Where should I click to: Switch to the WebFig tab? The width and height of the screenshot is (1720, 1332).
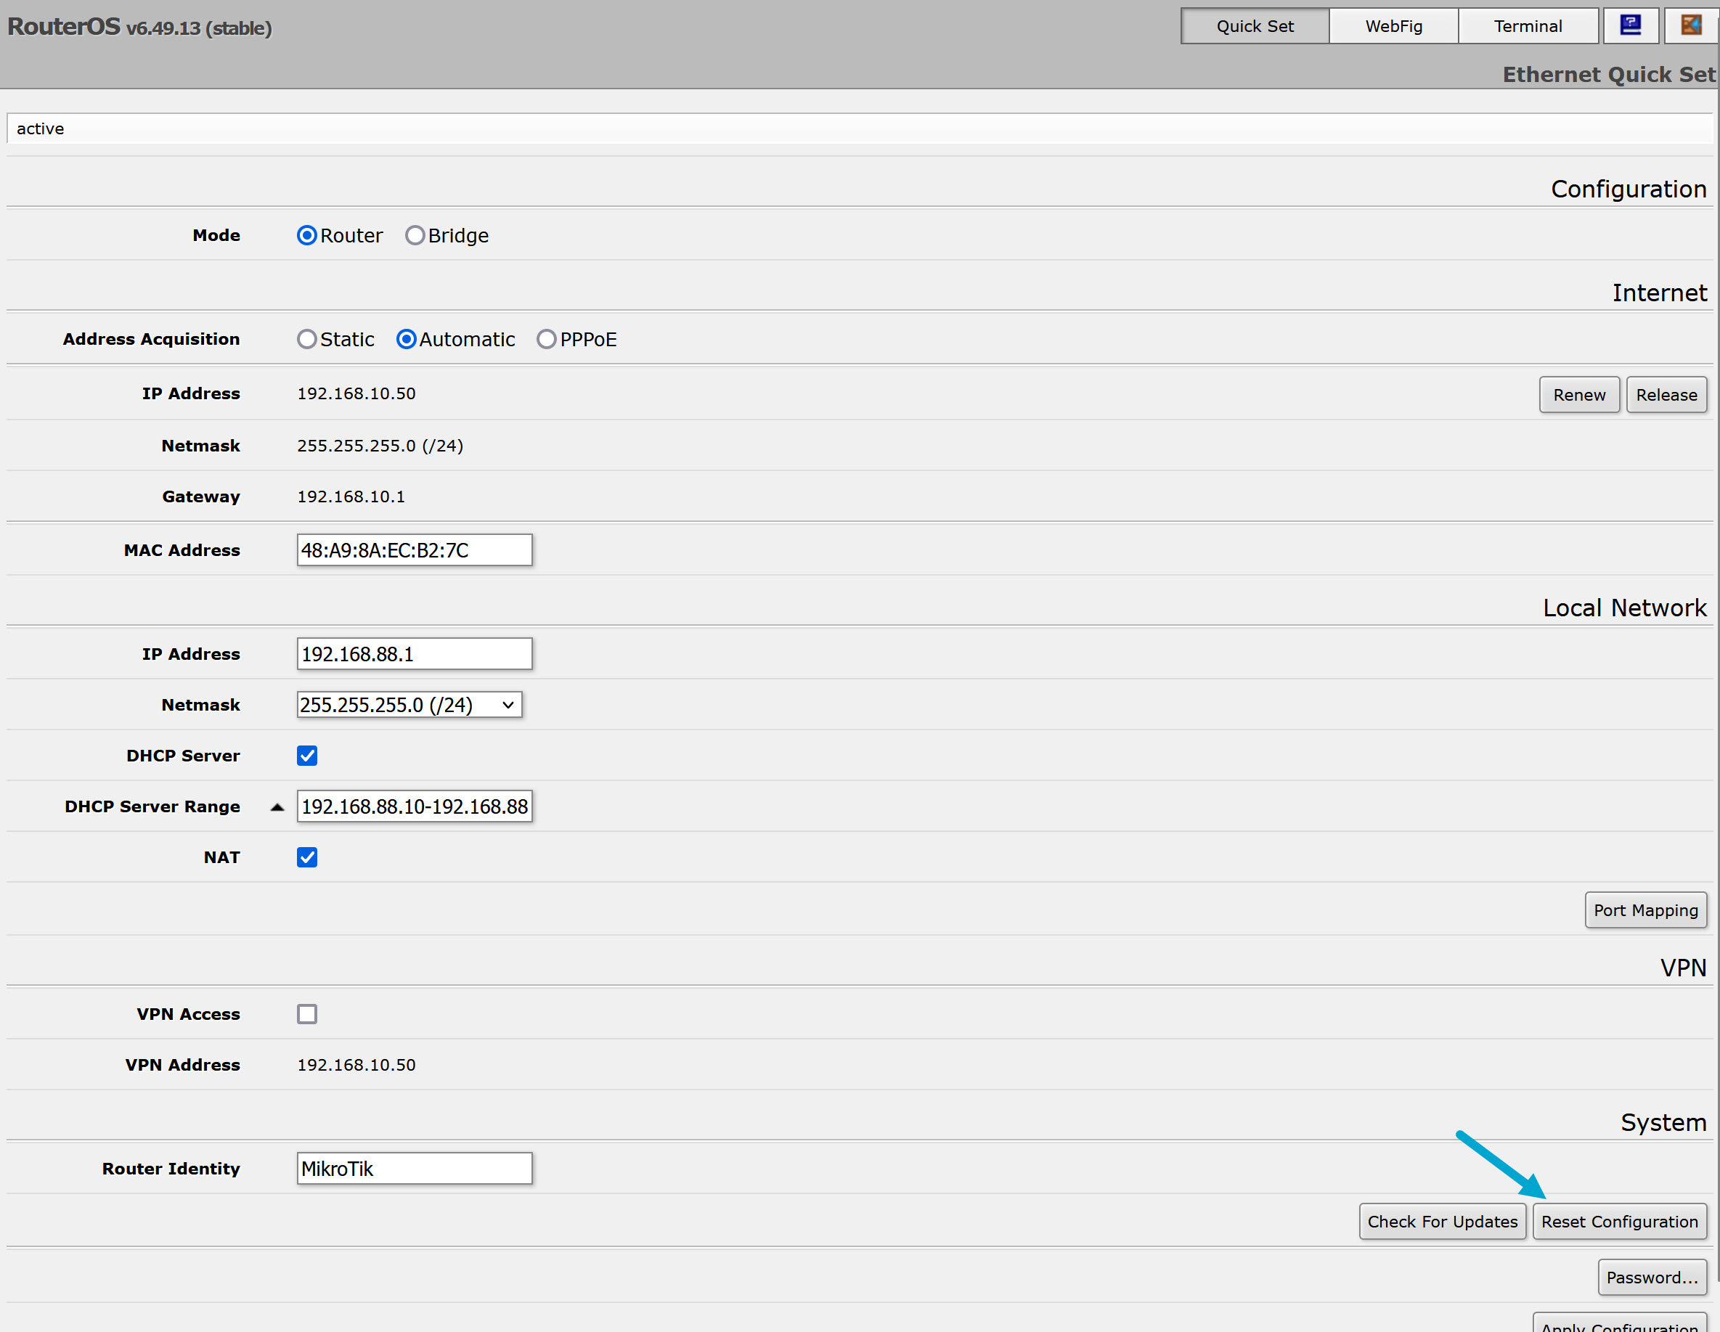point(1393,25)
